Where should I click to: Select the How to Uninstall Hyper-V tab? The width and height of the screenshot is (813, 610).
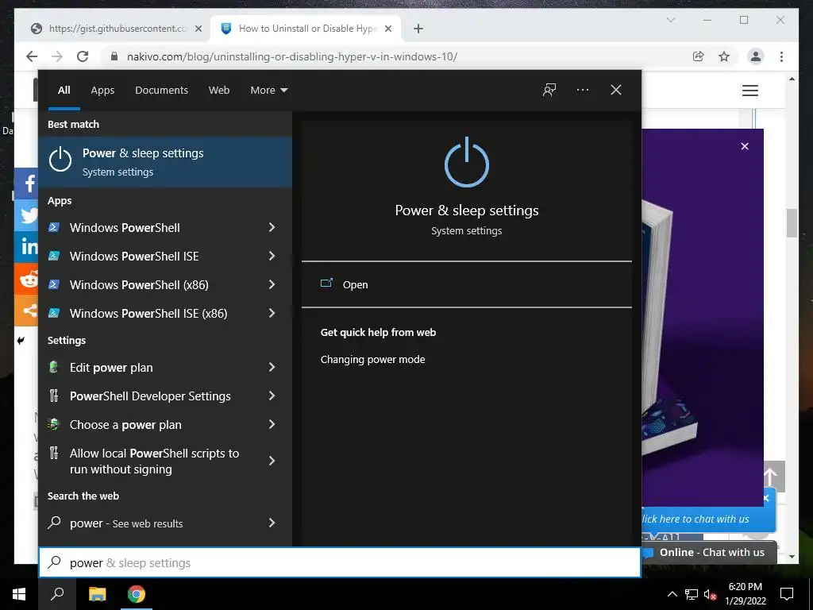[x=306, y=29]
